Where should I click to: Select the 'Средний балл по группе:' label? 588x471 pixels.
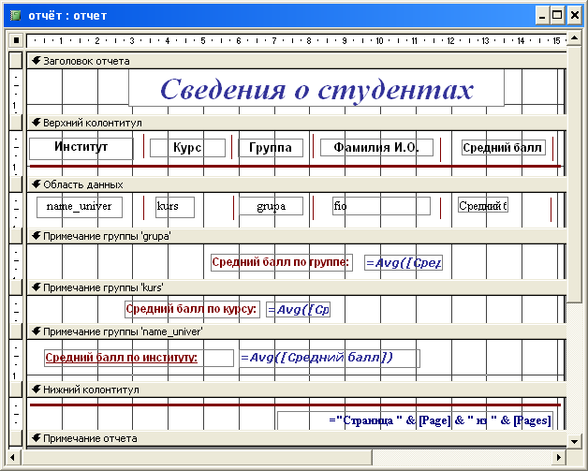(282, 262)
